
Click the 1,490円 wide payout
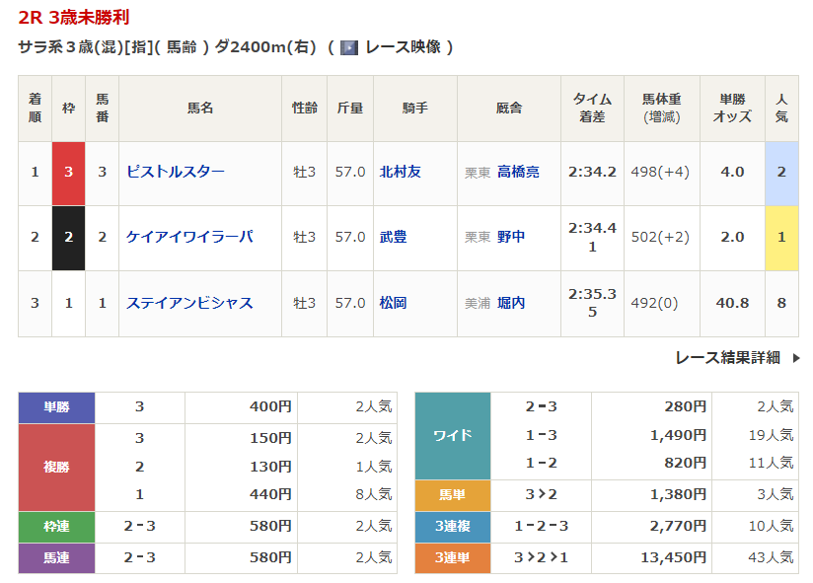[678, 436]
